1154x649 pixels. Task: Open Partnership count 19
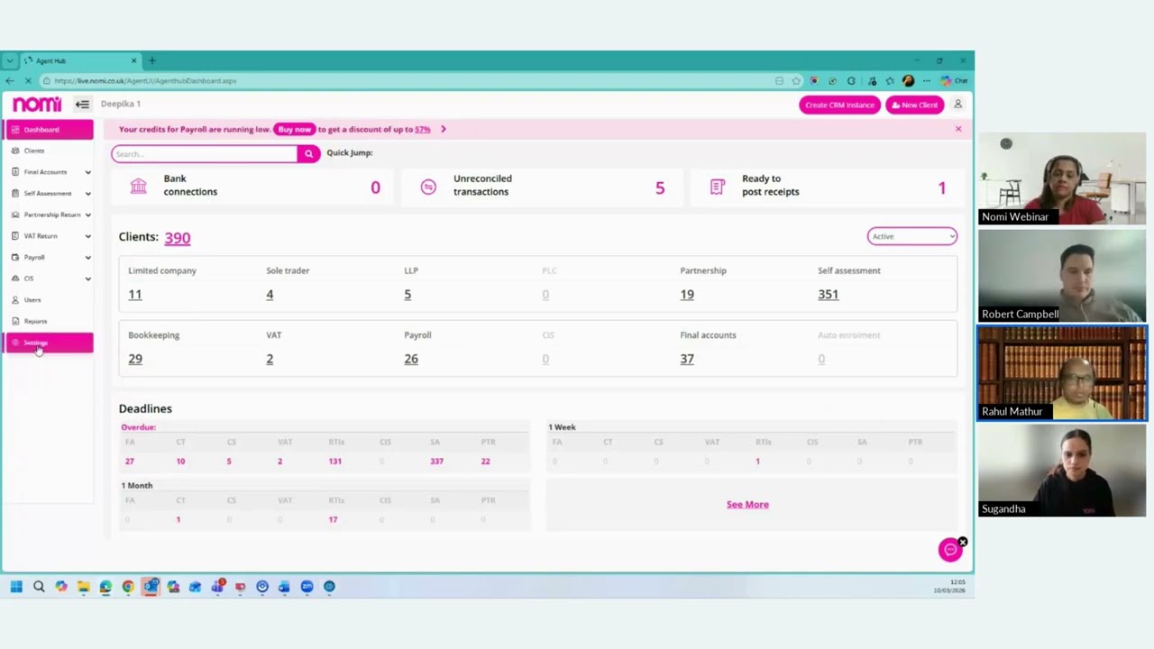tap(687, 295)
